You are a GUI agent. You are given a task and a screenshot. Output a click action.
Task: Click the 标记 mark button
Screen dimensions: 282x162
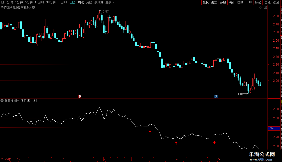258,2
